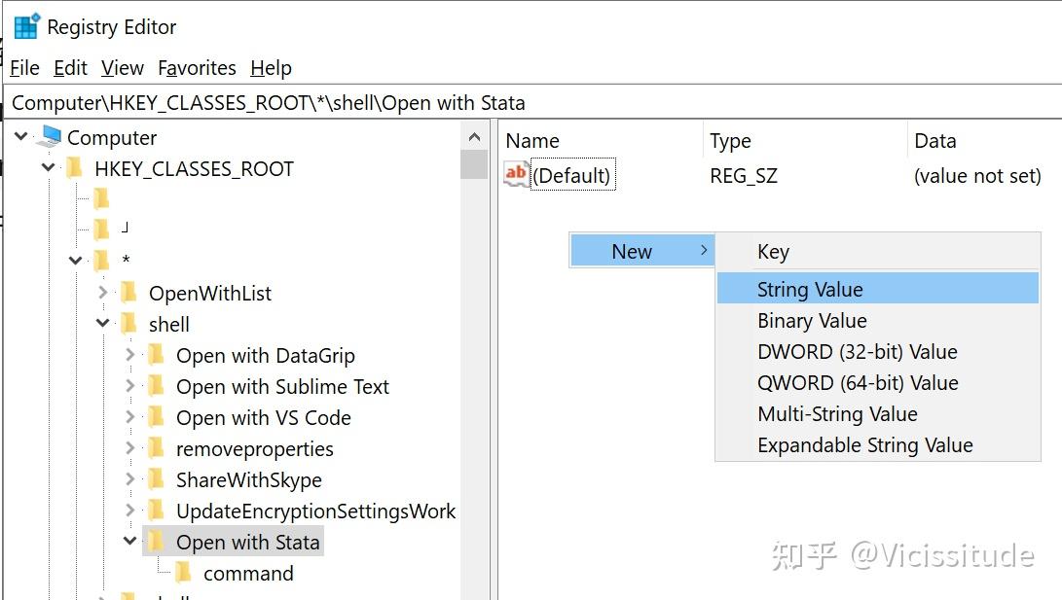Expand the removeproperties key
This screenshot has width=1062, height=600.
tap(130, 449)
